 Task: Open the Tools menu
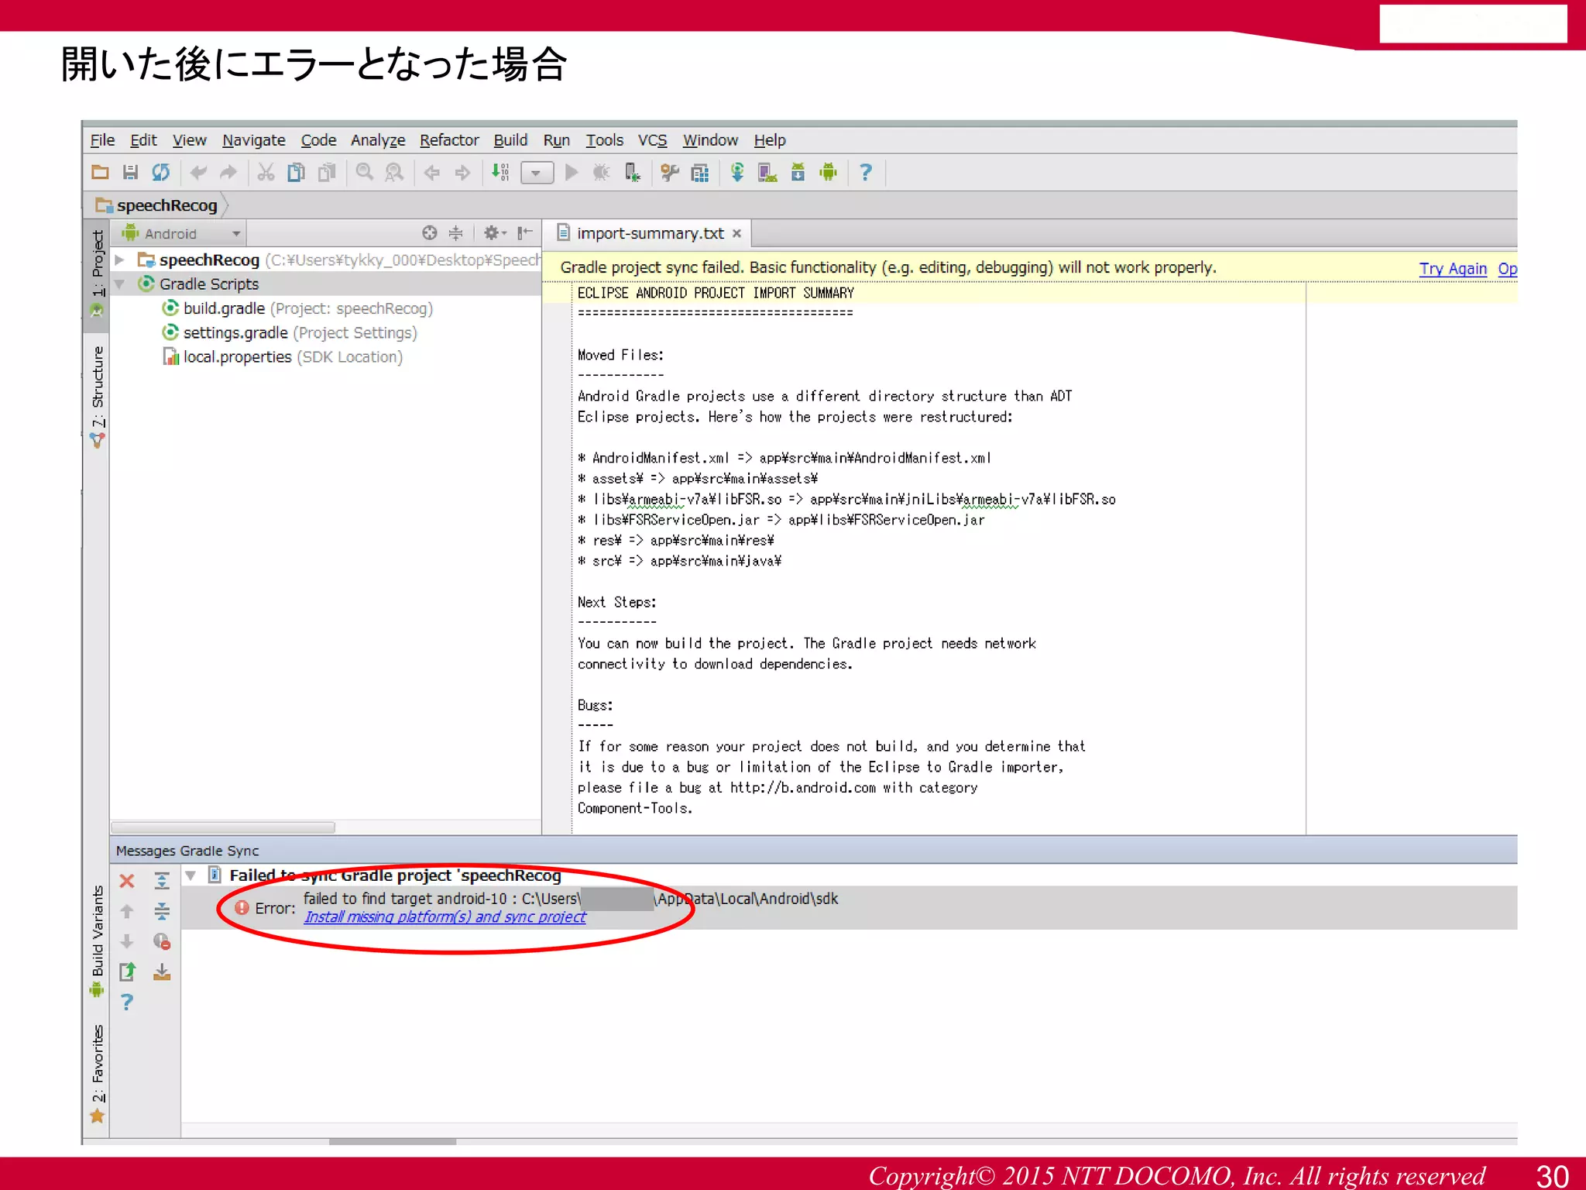[x=604, y=140]
